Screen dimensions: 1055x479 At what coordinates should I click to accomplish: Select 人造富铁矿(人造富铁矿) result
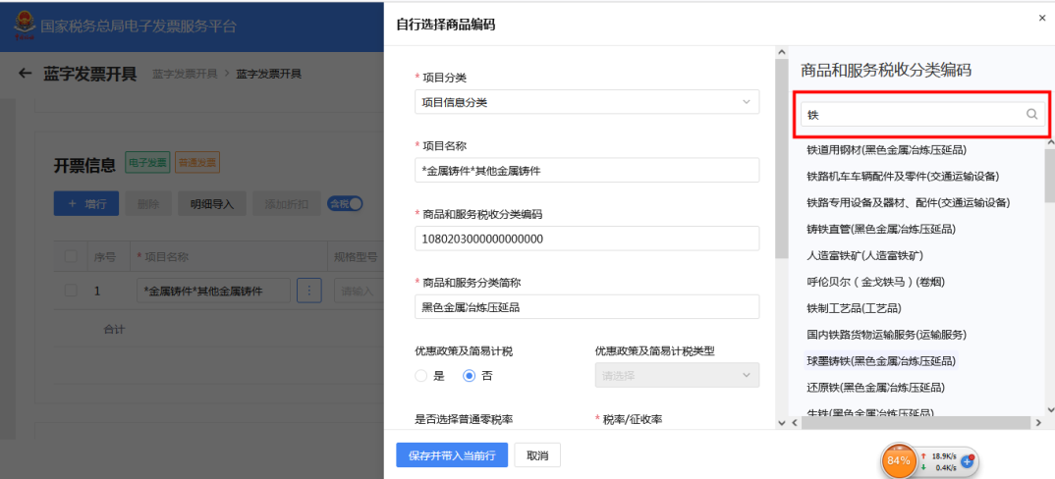(865, 255)
